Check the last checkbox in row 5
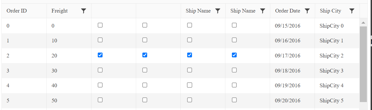 point(234,100)
